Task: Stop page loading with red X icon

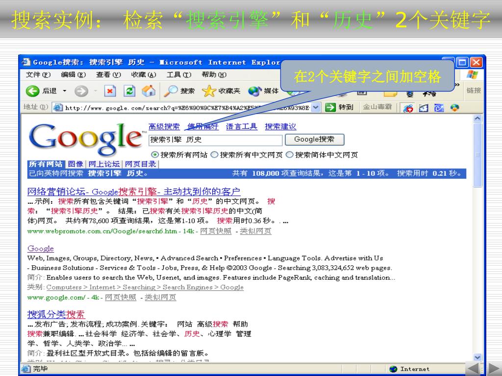Action: click(110, 91)
